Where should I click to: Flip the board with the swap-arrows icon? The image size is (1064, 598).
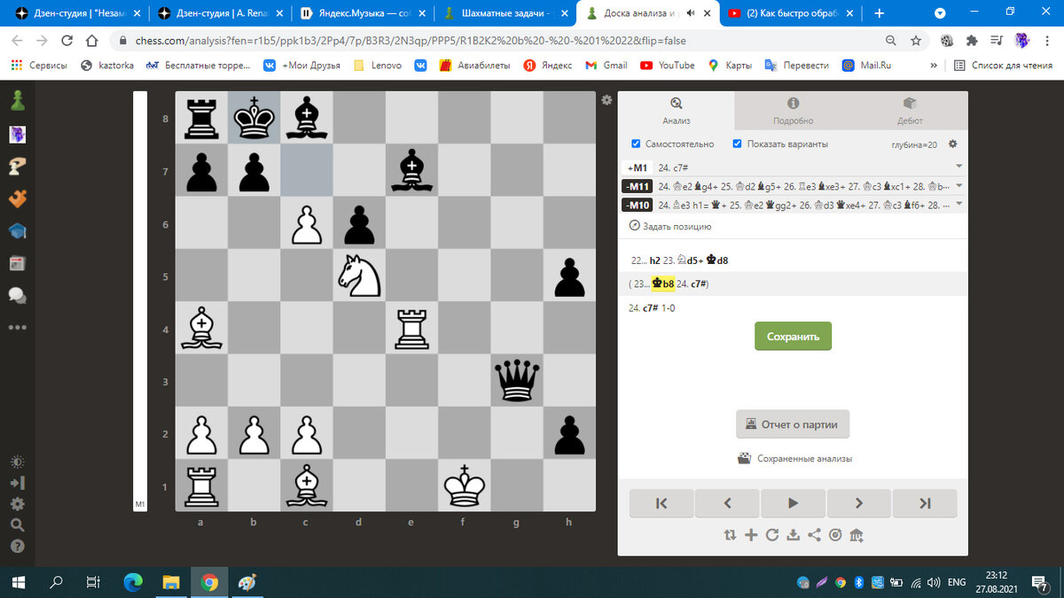(730, 535)
